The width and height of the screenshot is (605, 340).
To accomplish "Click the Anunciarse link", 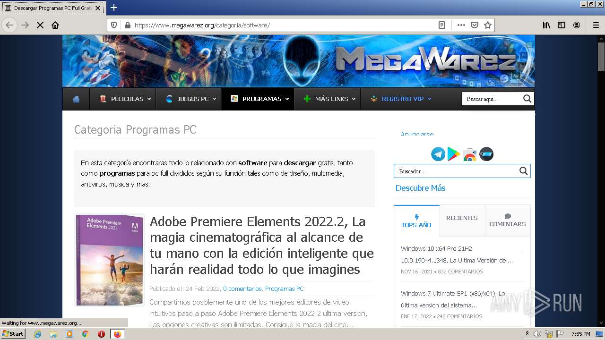I will (417, 134).
